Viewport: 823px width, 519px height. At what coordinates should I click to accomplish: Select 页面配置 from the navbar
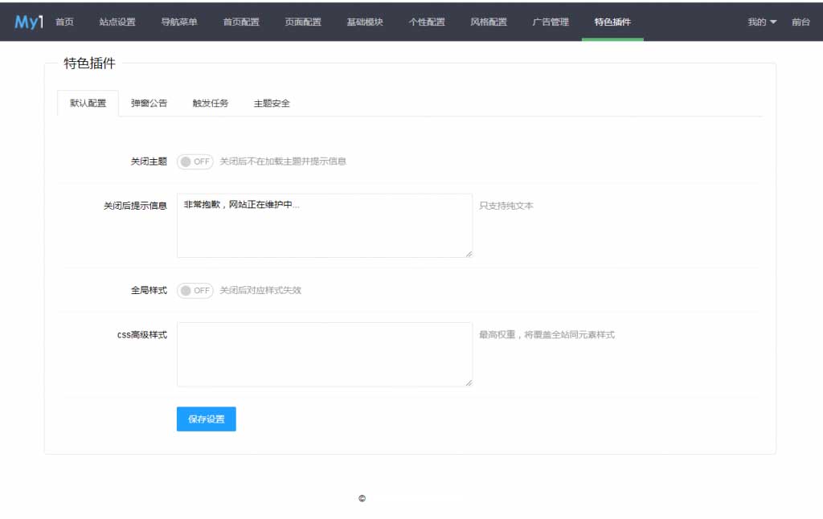(302, 22)
